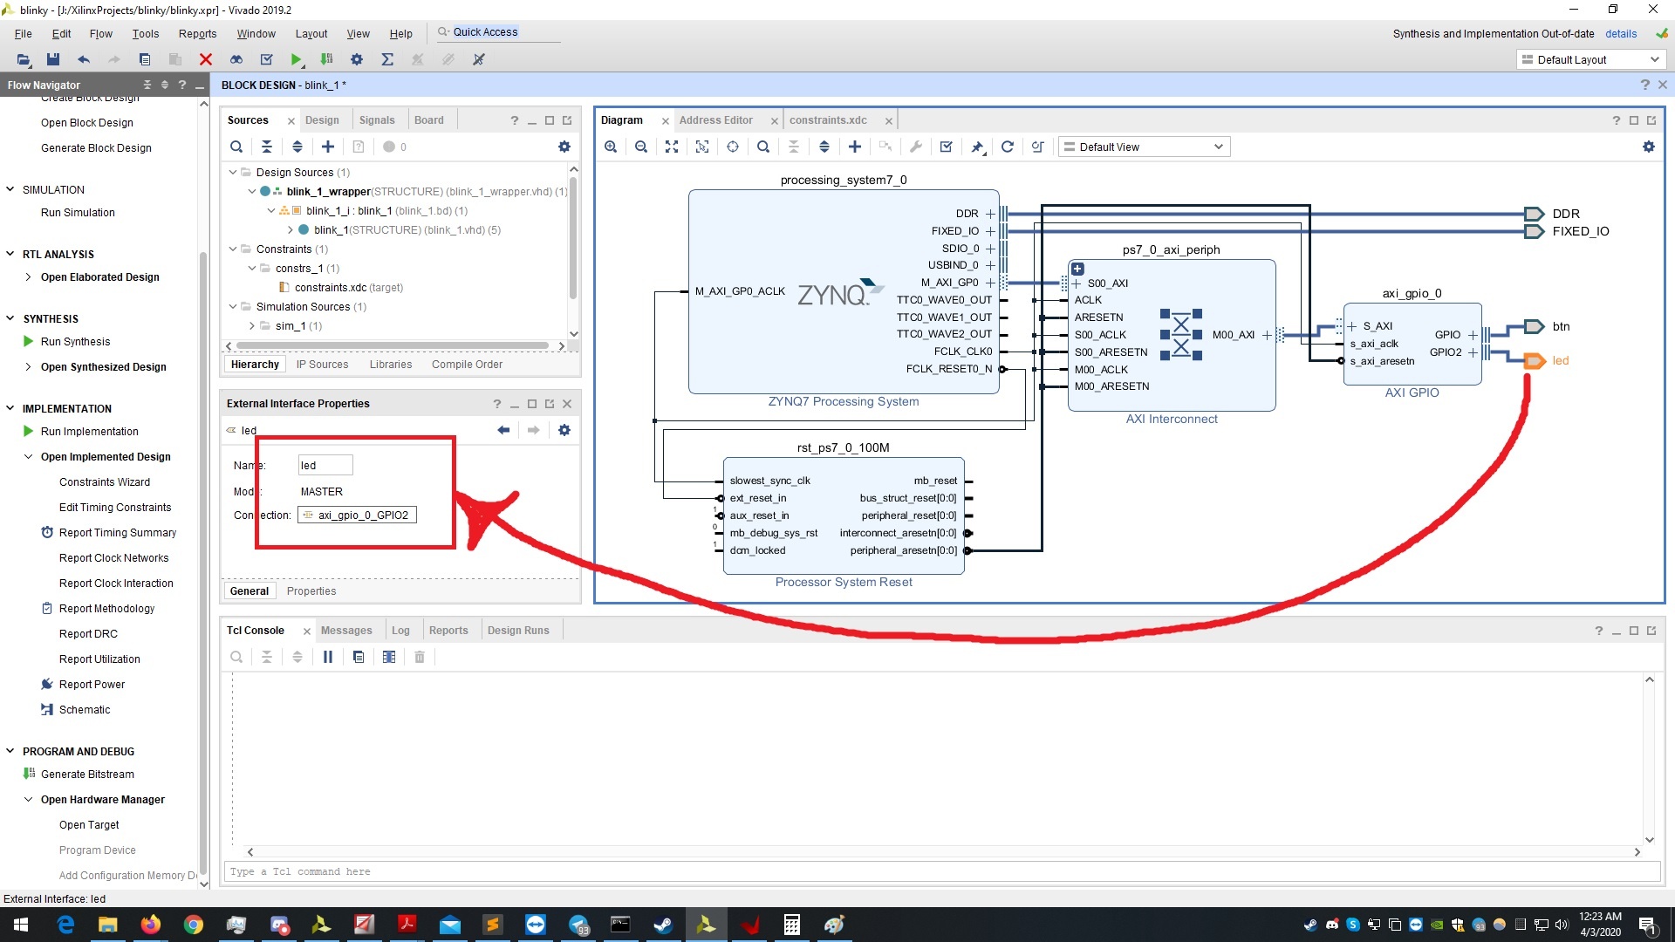Collapse the SYNTHESIS section
Screen dimensions: 1675x942
(x=10, y=319)
